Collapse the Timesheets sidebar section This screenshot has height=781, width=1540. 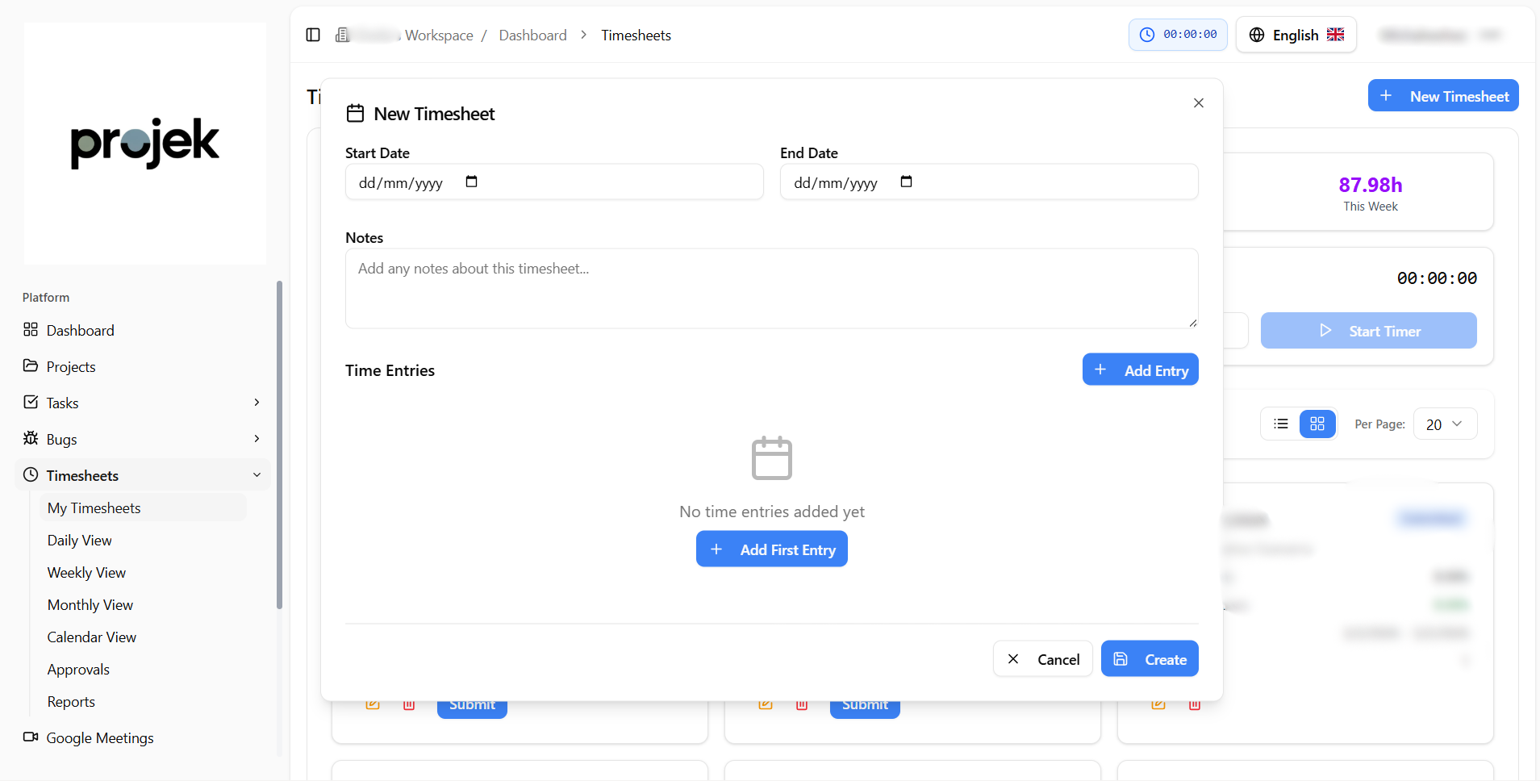click(x=257, y=475)
